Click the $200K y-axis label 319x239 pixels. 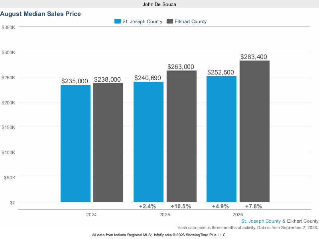(x=8, y=103)
